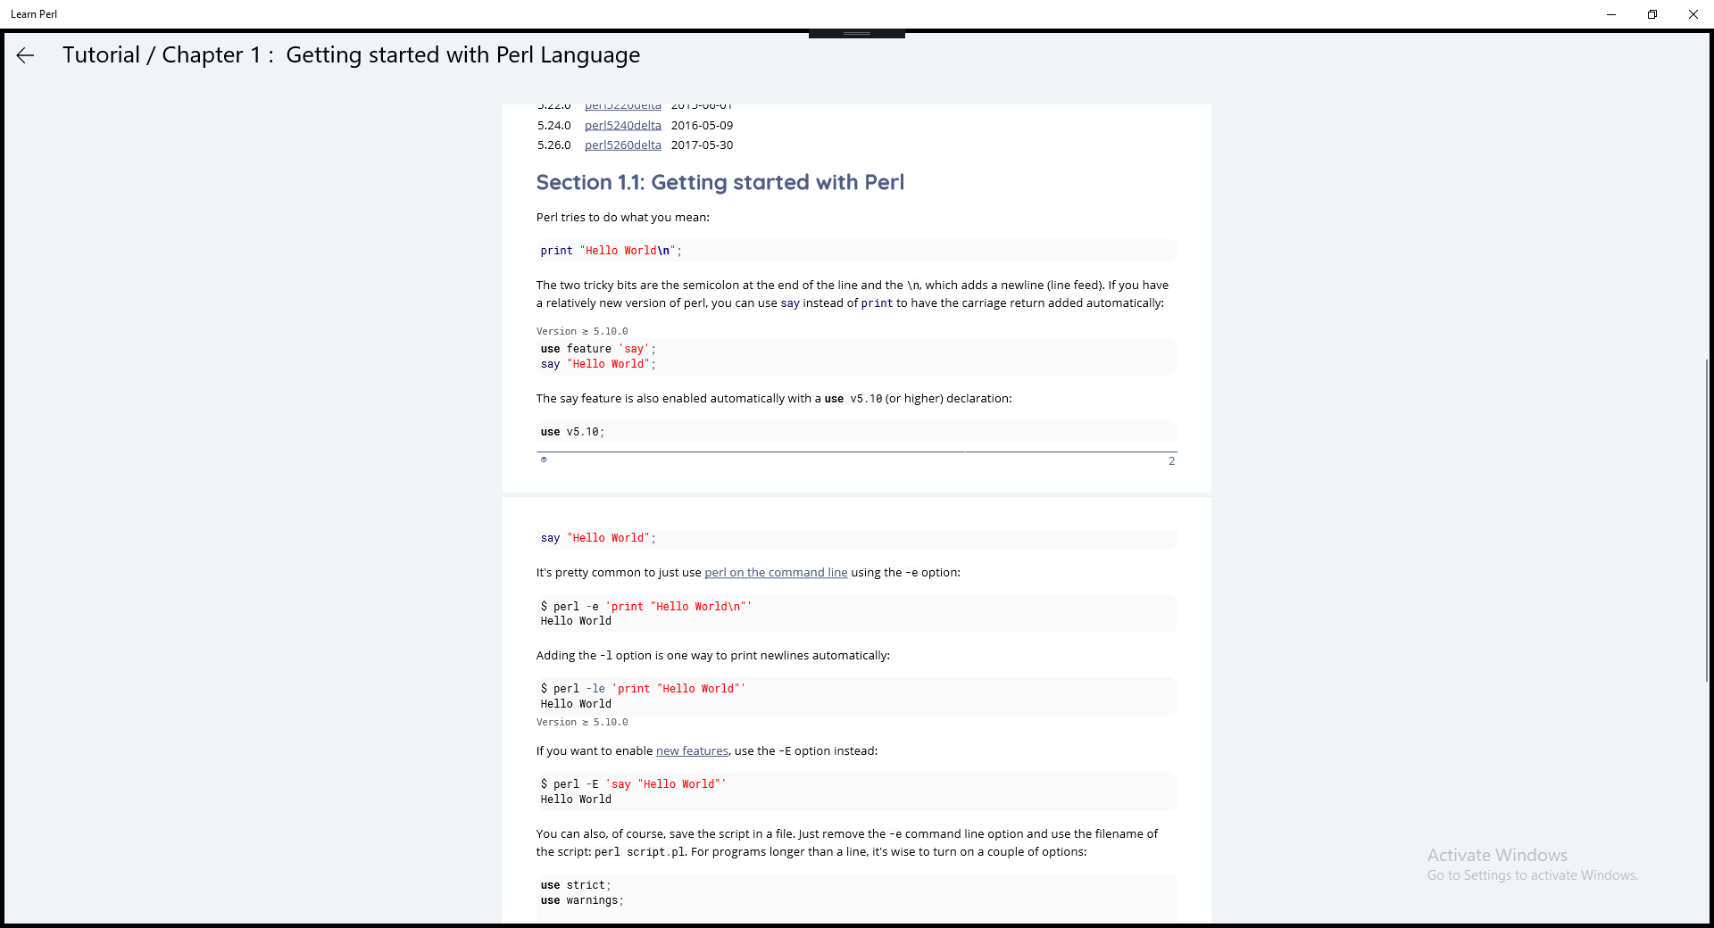Screen dimensions: 1714x928
Task: Restore down the Learn Perl window
Action: tap(1652, 14)
